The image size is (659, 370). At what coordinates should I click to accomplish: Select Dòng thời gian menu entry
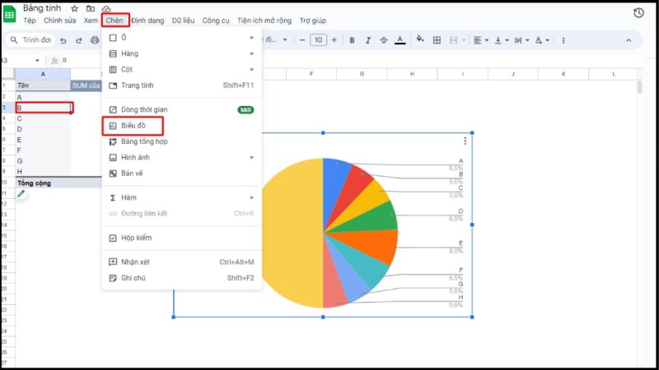[x=181, y=110]
